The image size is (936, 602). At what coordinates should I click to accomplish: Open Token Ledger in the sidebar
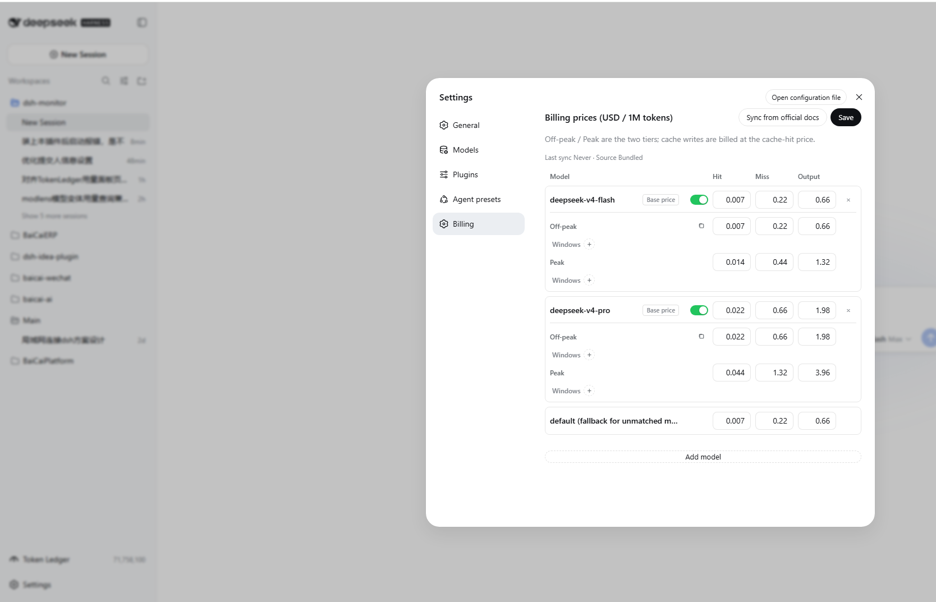point(78,559)
